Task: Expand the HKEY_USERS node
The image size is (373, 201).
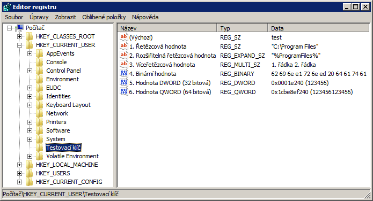Action: click(19, 173)
